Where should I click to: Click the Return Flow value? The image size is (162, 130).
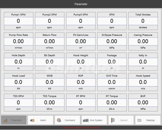coord(50,41)
